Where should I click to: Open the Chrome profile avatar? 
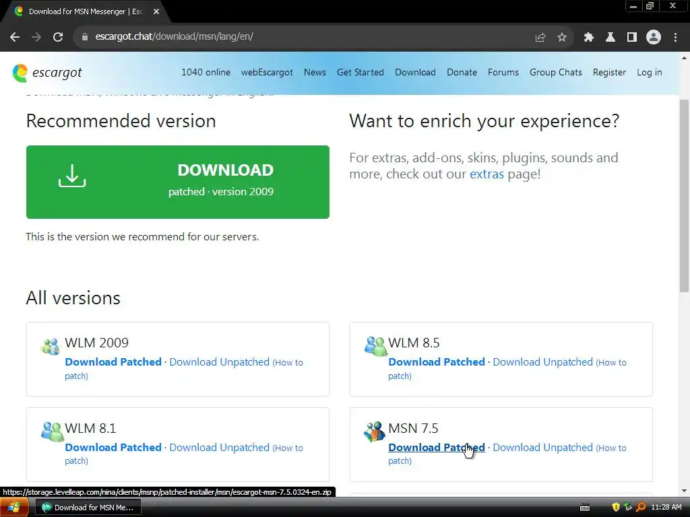654,38
